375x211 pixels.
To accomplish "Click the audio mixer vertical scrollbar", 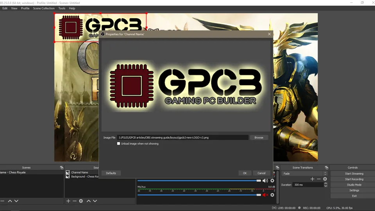I will coord(277,187).
